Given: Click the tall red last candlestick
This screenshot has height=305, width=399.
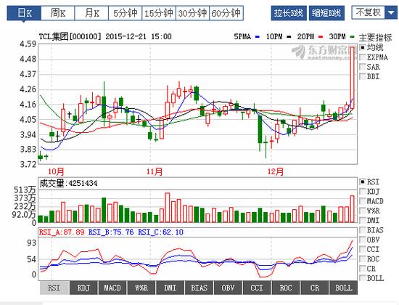Looking at the screenshot, I should point(353,78).
